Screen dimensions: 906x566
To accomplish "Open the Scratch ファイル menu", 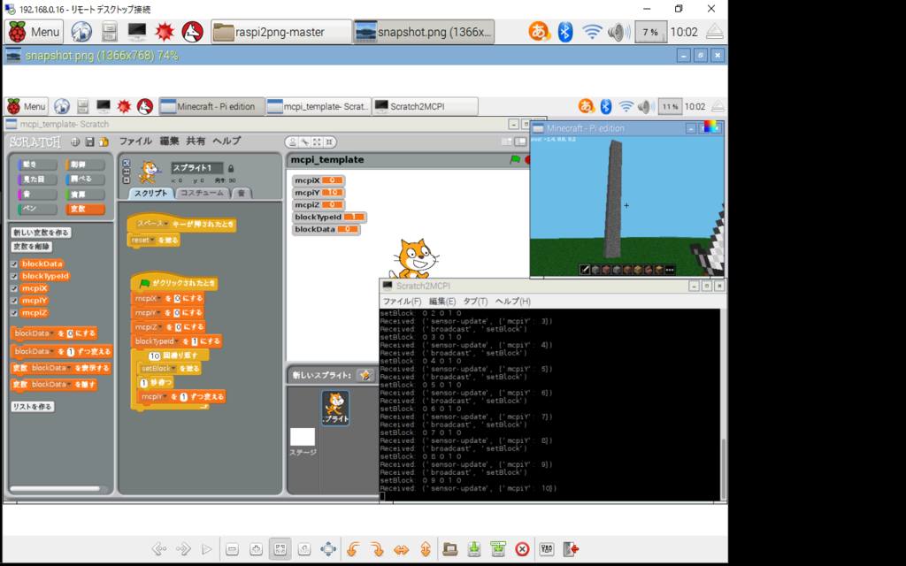I will 135,141.
